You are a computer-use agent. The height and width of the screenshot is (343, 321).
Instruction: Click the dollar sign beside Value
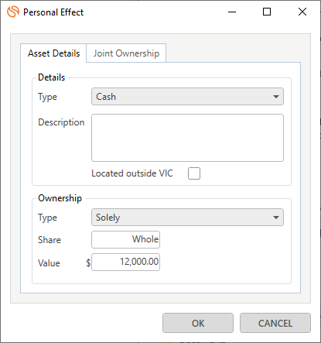tap(88, 262)
